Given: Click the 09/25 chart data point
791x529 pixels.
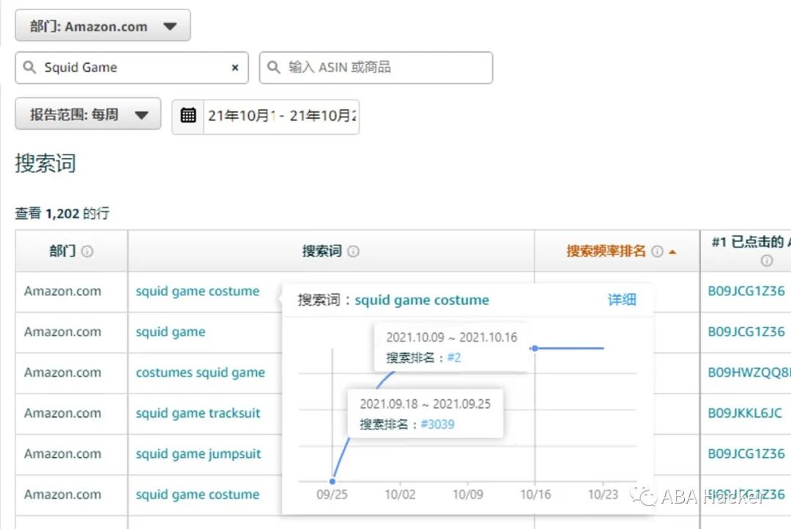Looking at the screenshot, I should 333,481.
